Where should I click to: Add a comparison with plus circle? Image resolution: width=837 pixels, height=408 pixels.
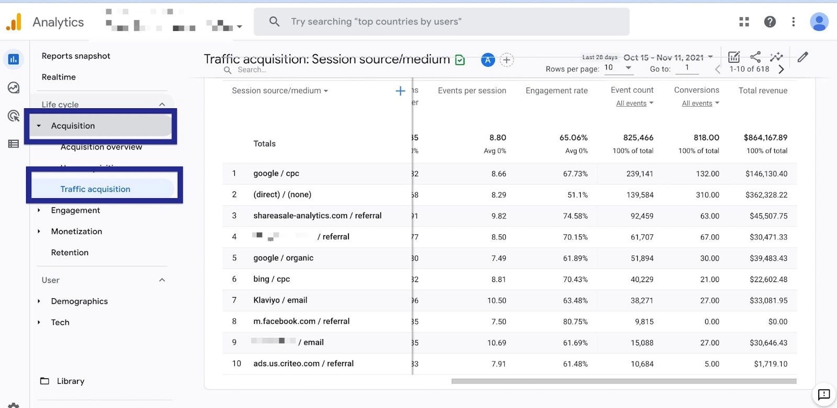(x=506, y=60)
